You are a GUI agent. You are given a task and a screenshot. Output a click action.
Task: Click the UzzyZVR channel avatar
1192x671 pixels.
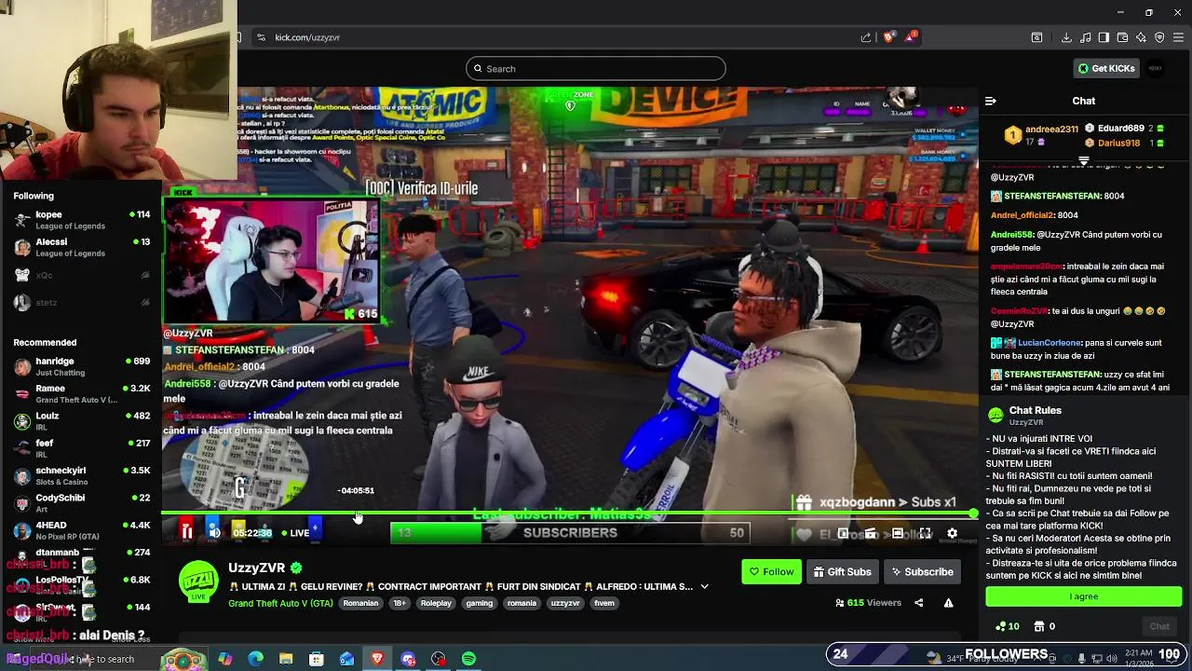click(x=198, y=581)
